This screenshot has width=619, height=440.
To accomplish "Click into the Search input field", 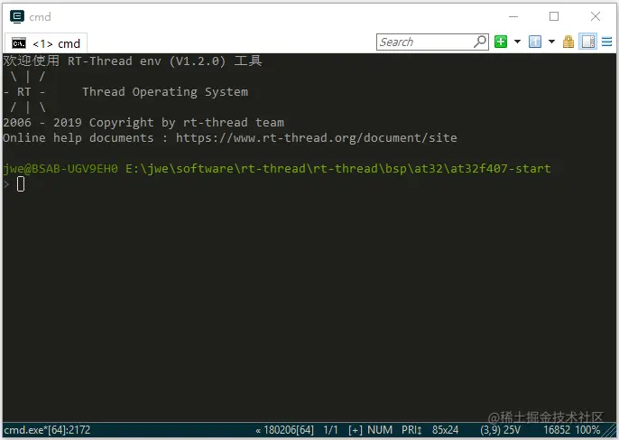I will (425, 42).
